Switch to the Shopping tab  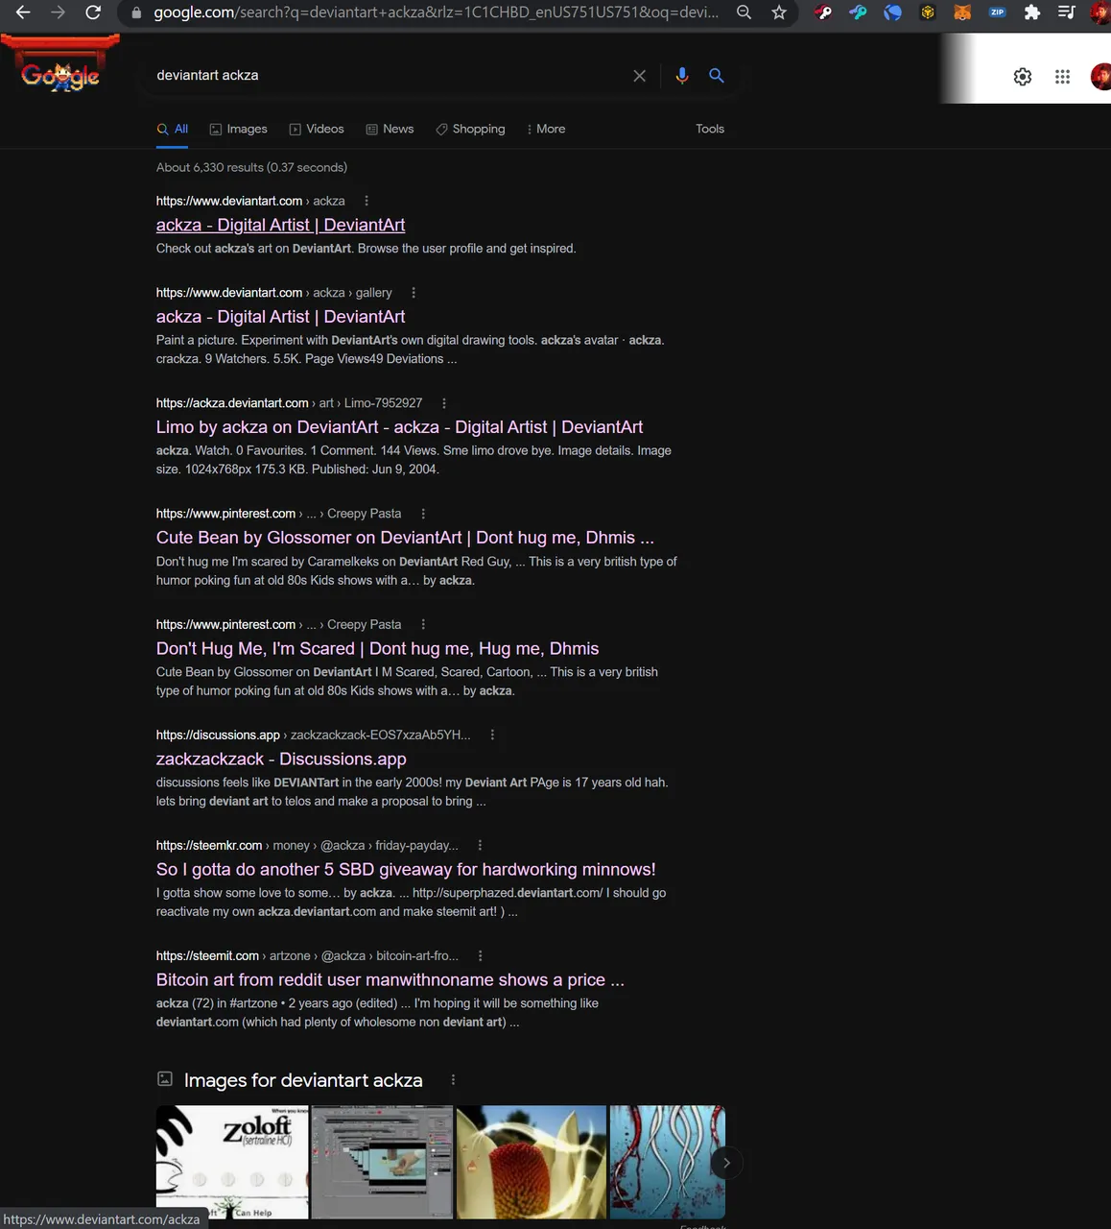[x=470, y=129]
